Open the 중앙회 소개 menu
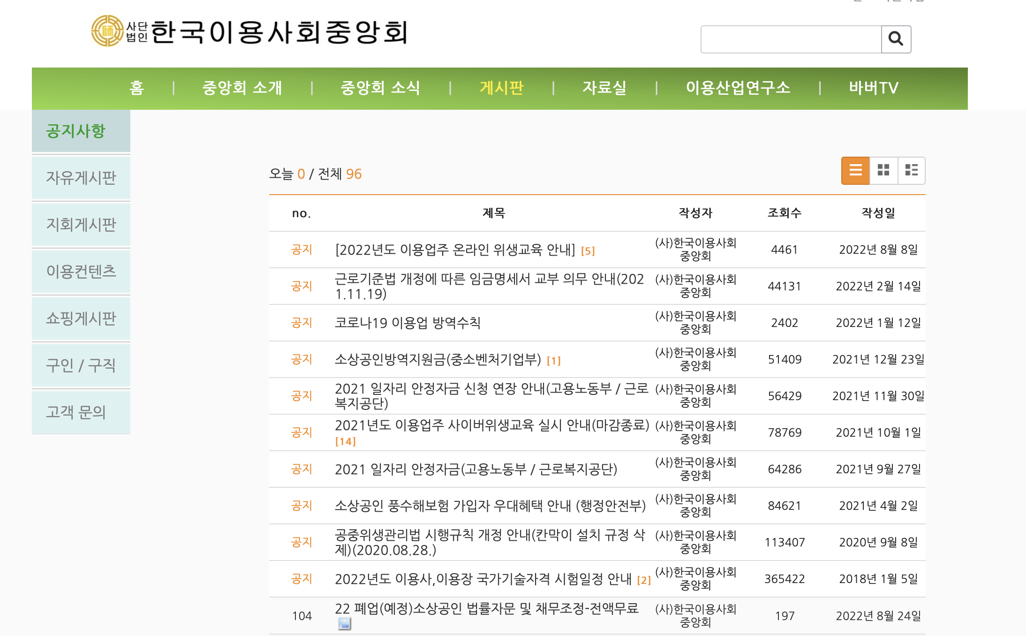 tap(242, 88)
